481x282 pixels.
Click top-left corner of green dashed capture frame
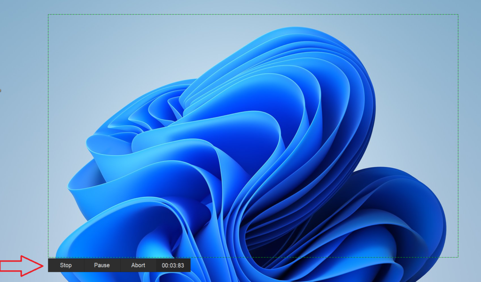[x=48, y=15]
